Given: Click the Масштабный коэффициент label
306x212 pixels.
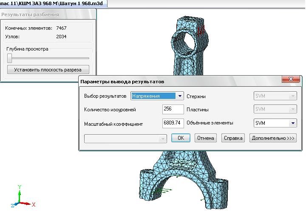Looking at the screenshot, I should pos(113,124).
